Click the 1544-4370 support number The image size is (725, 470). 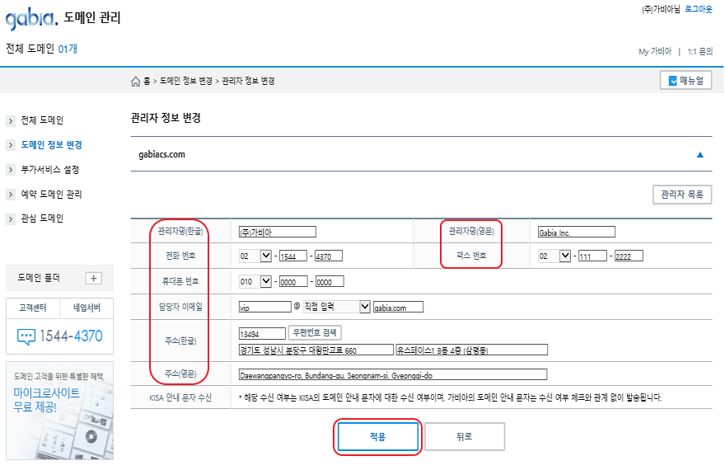(x=71, y=336)
